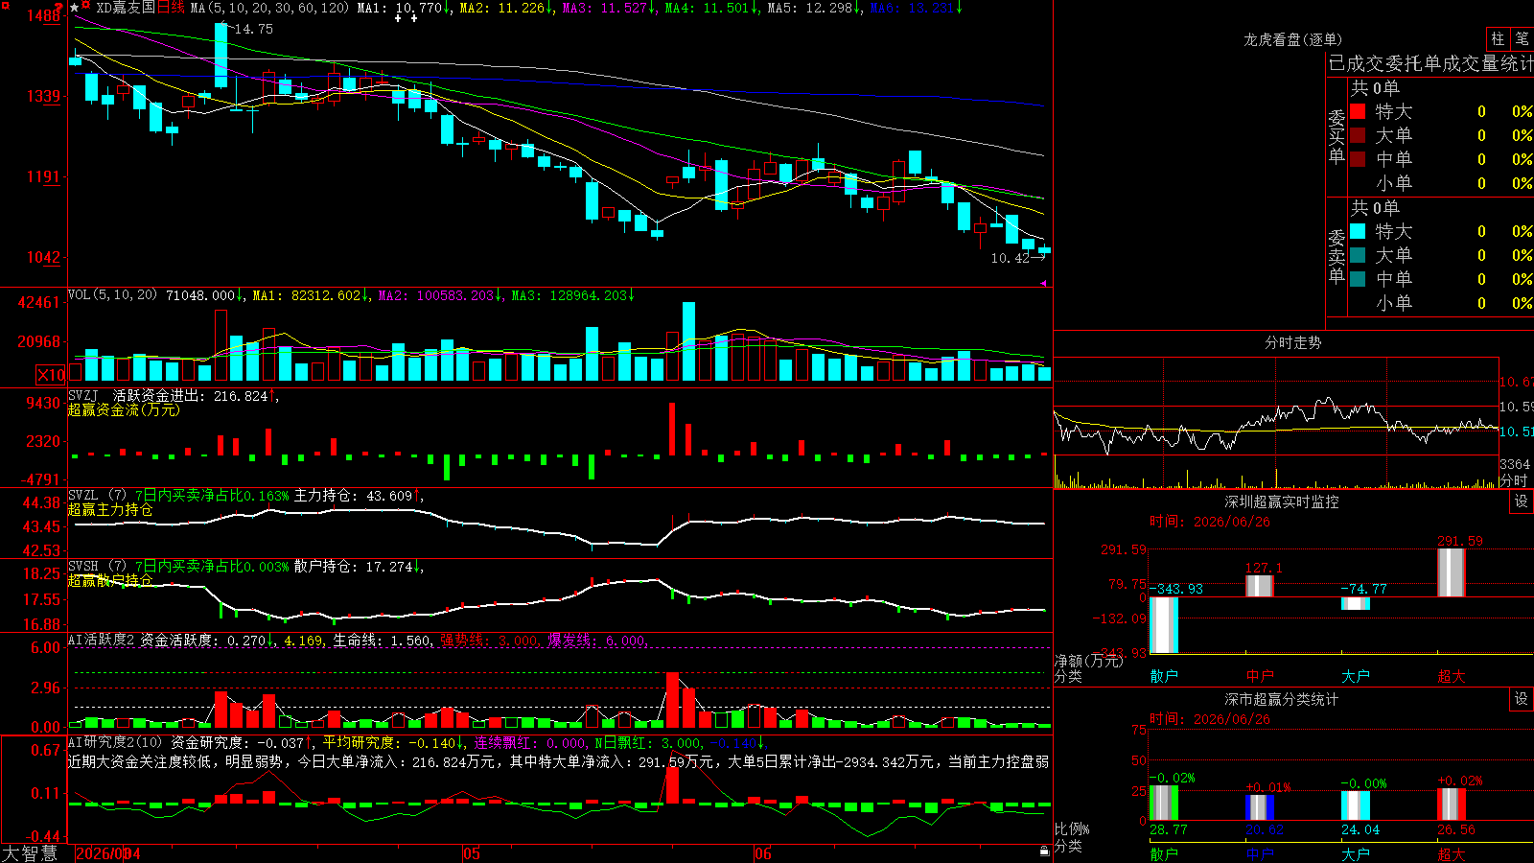Click the red 特大 swatch under 委买单

coord(1358,111)
